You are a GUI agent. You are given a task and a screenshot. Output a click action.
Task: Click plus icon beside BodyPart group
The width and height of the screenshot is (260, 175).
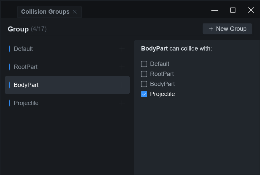[122, 85]
